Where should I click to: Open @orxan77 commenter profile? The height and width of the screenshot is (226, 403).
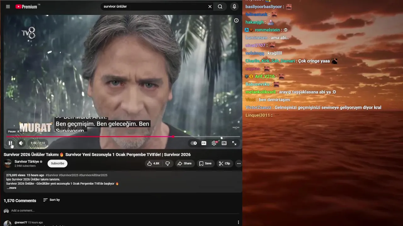click(21, 223)
